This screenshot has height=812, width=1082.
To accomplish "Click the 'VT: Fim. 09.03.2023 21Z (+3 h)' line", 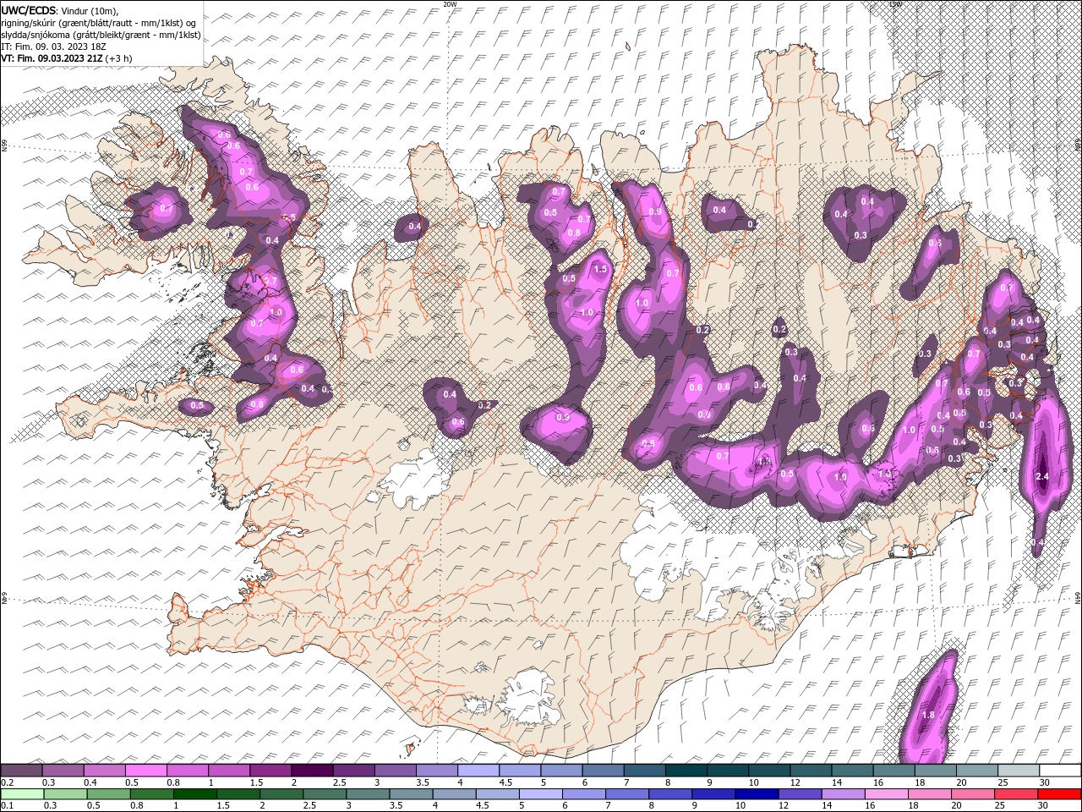I will 66,58.
